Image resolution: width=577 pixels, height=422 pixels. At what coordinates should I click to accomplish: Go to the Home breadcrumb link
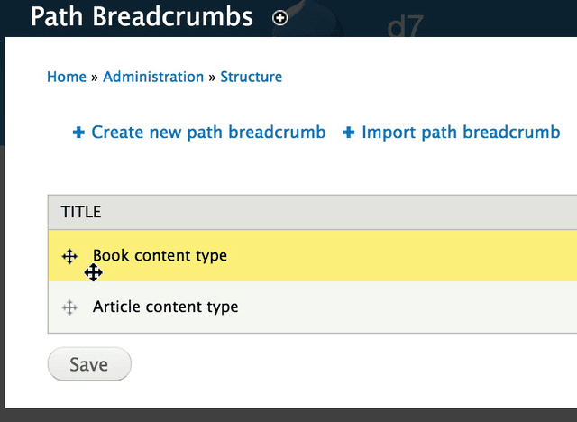[x=66, y=77]
